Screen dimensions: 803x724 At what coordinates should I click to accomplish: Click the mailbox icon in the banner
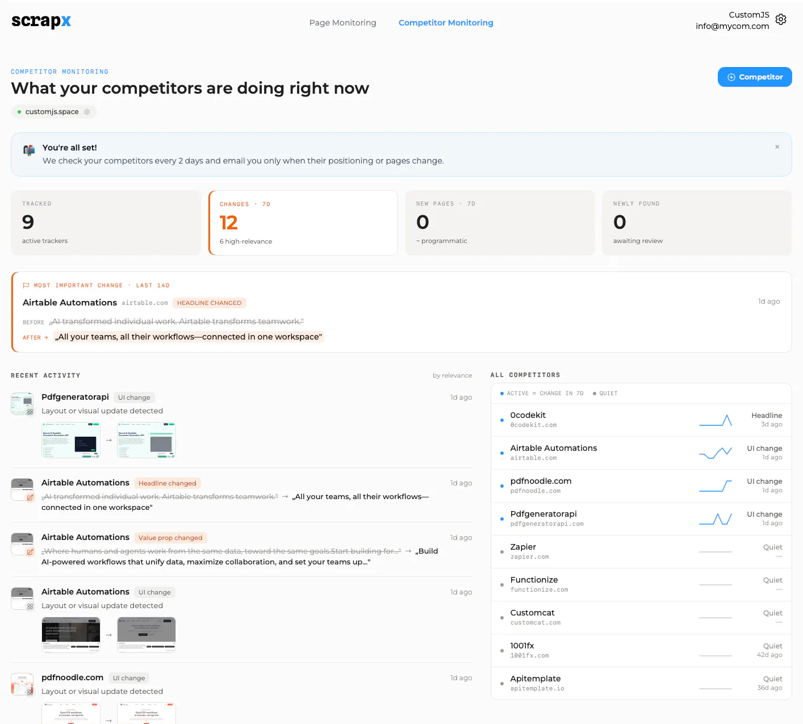(x=29, y=150)
